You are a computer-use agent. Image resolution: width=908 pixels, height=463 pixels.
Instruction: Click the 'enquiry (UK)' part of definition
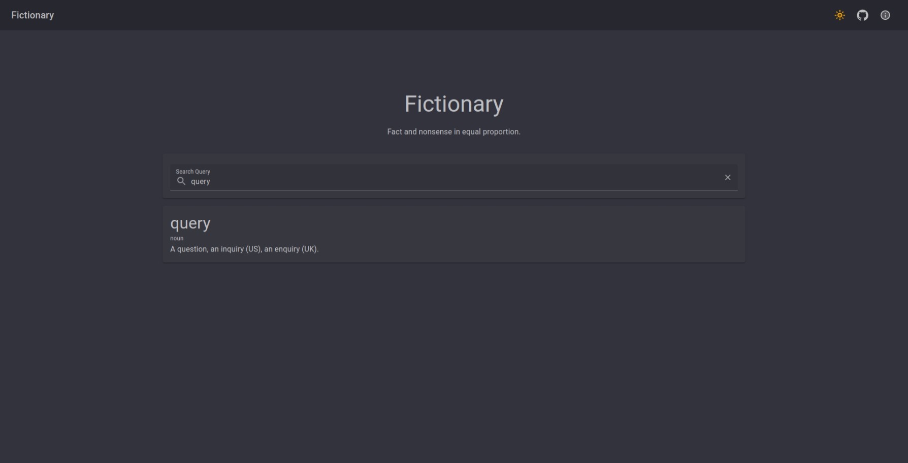296,249
